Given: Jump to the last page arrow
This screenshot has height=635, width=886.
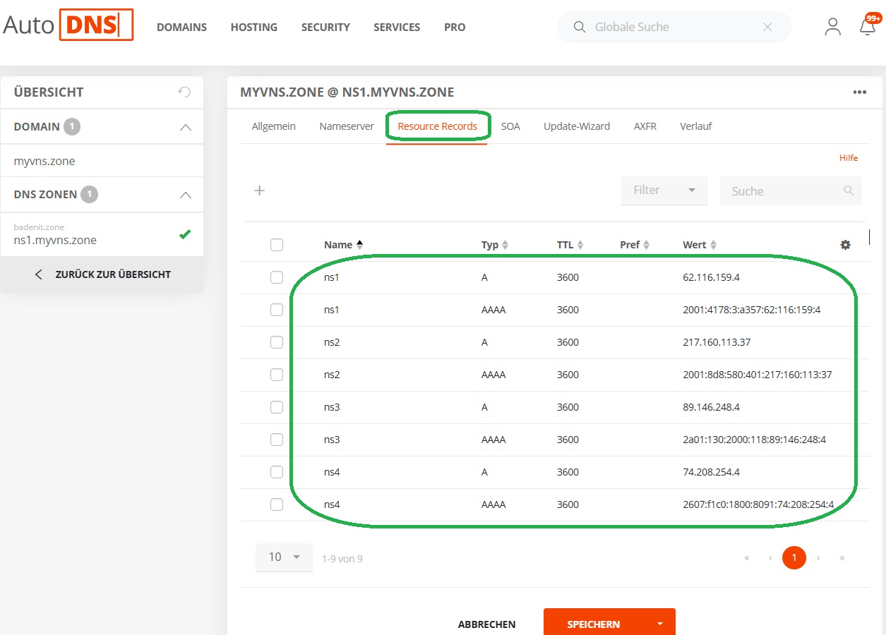Looking at the screenshot, I should (842, 558).
